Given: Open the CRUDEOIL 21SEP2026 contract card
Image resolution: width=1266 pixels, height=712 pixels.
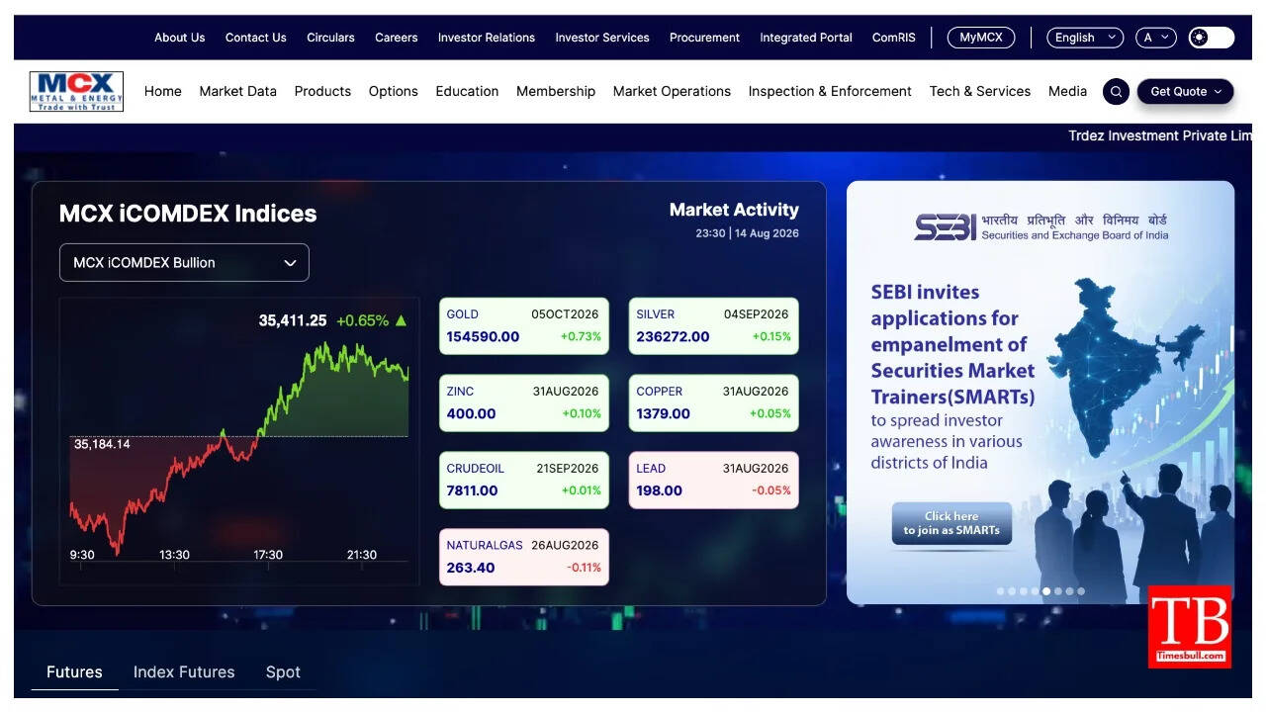Looking at the screenshot, I should [x=524, y=480].
